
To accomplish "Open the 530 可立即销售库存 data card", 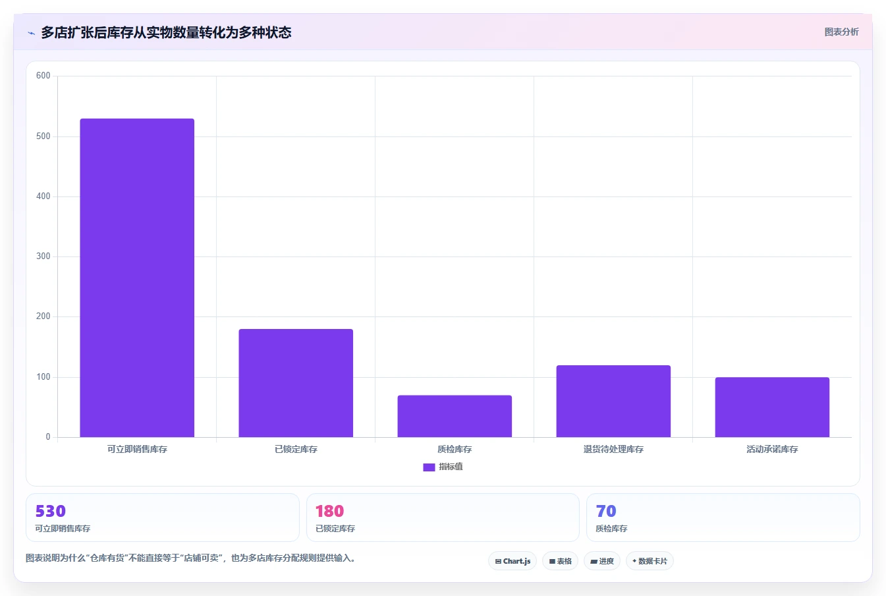I will click(162, 518).
